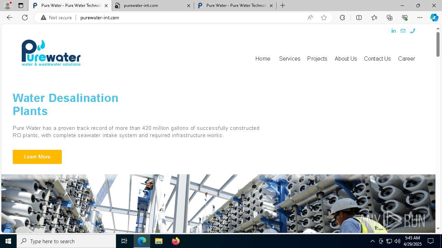Close the purewater-int.com tab
The image size is (442, 248).
(189, 6)
